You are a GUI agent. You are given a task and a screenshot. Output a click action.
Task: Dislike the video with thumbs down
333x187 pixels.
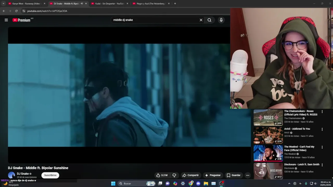tap(174, 175)
